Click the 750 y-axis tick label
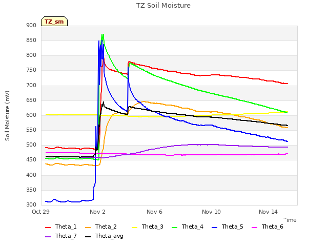Screen dimensions: 328x246 31,70
